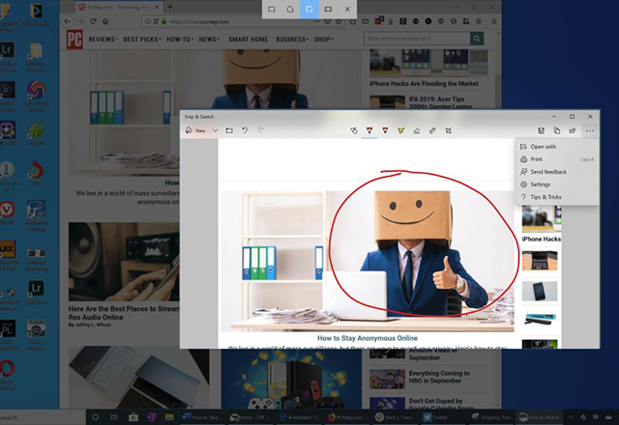Switch to Twitter taskbar button

coord(435,417)
